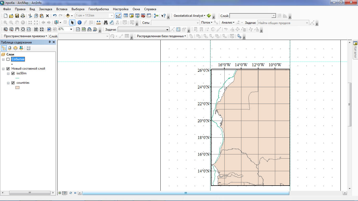
Task: Open the ArcToolbox window icon
Action: (x=143, y=16)
